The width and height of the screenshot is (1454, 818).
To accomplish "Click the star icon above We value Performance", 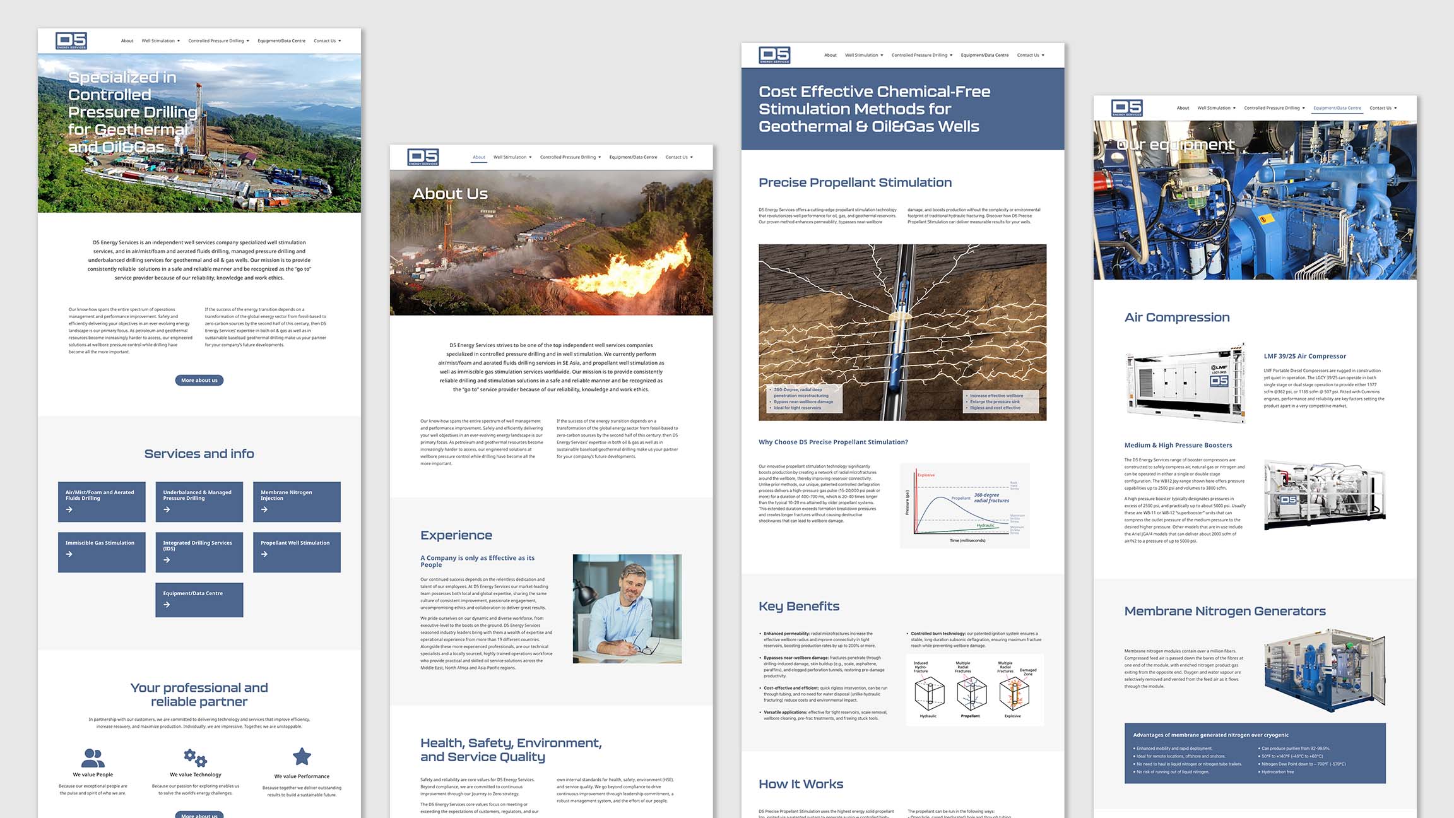I will [302, 756].
